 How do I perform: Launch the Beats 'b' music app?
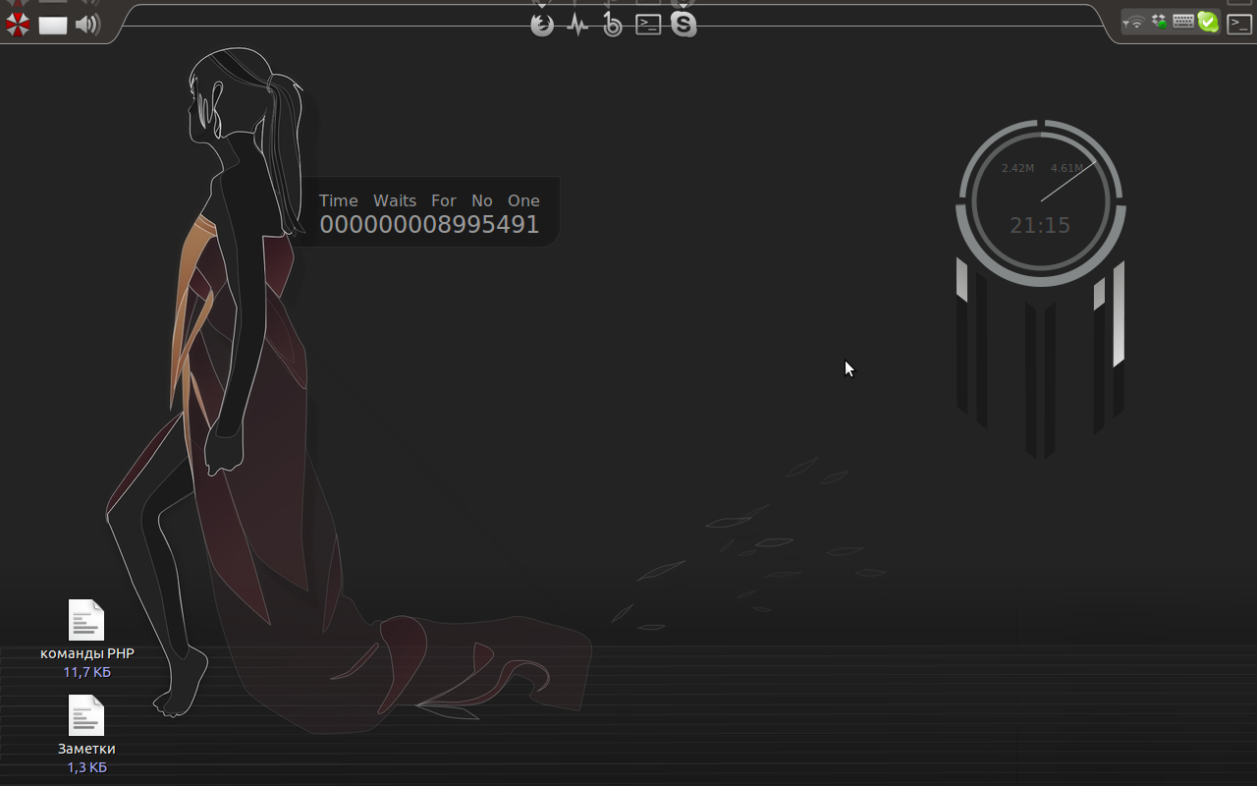click(x=613, y=25)
